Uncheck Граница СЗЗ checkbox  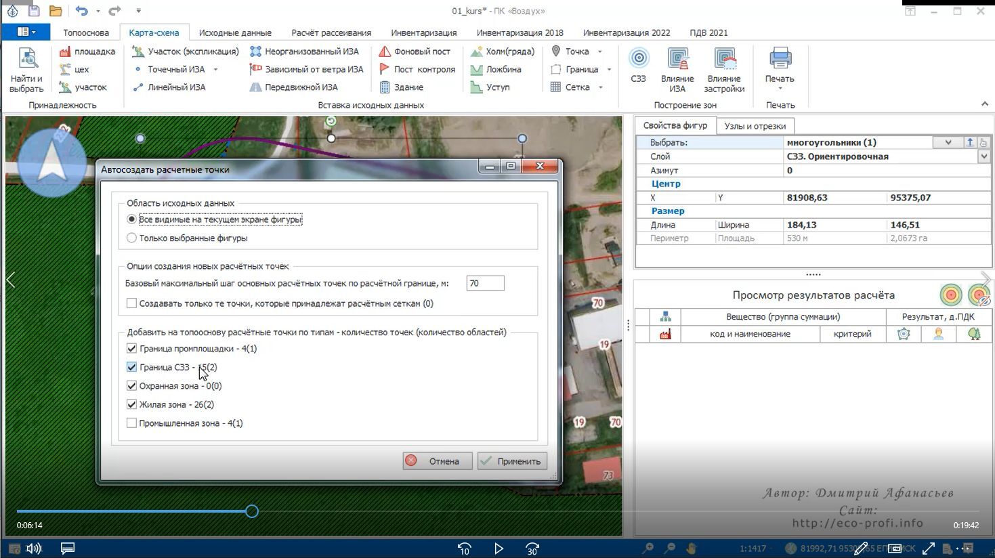tap(131, 367)
